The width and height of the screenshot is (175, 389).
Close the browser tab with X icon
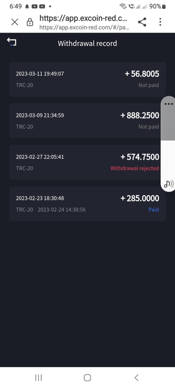15,22
